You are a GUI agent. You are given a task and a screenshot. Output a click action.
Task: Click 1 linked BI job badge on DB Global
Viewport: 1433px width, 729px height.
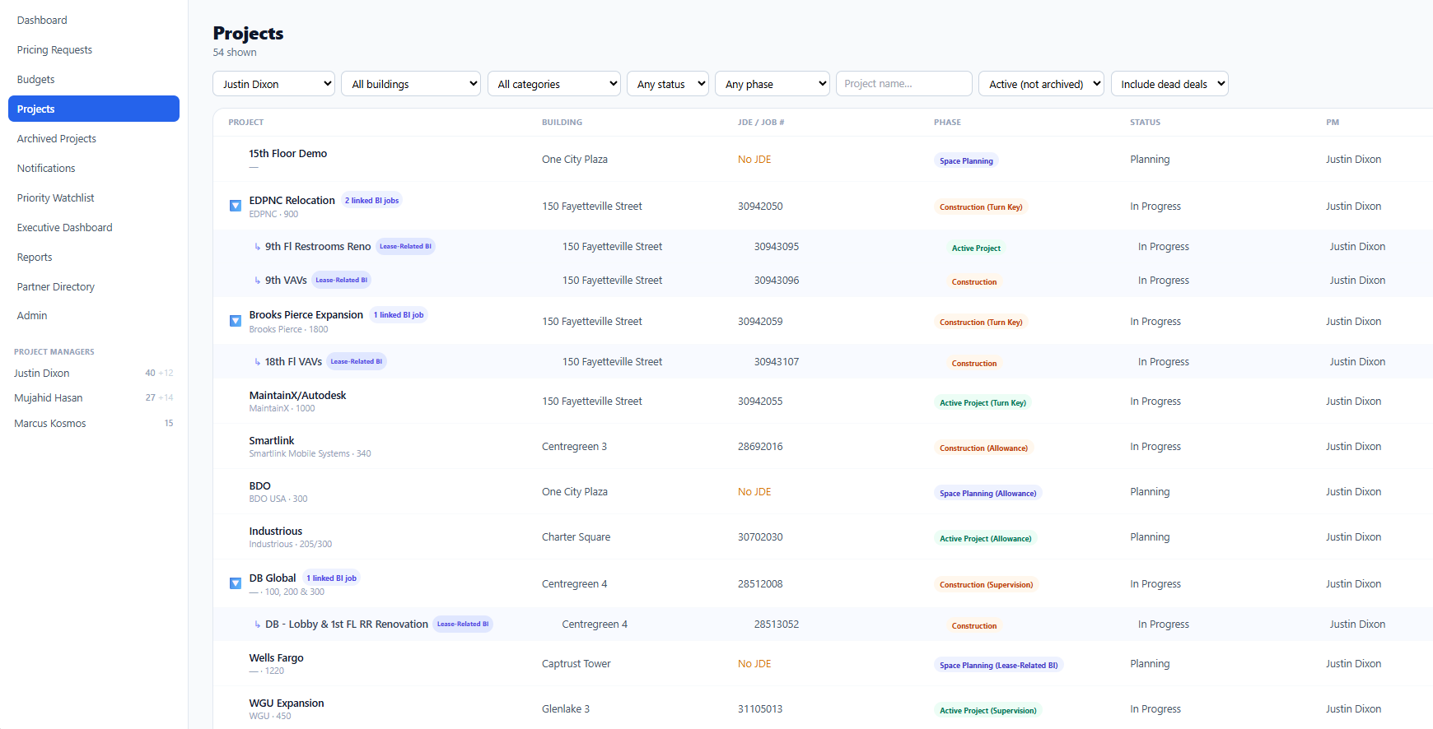point(332,578)
